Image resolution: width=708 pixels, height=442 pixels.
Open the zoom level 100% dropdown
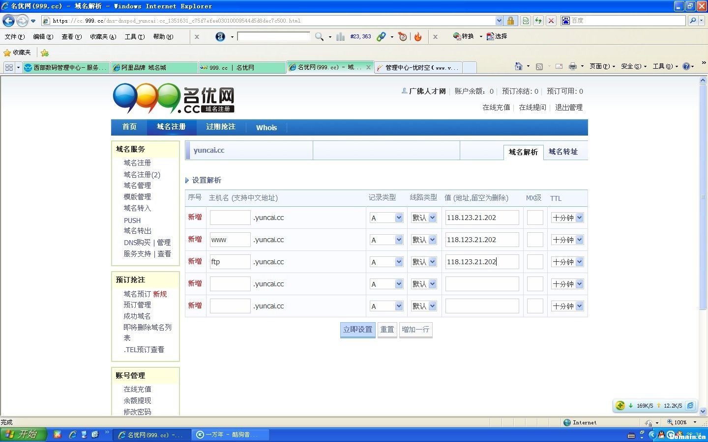695,422
